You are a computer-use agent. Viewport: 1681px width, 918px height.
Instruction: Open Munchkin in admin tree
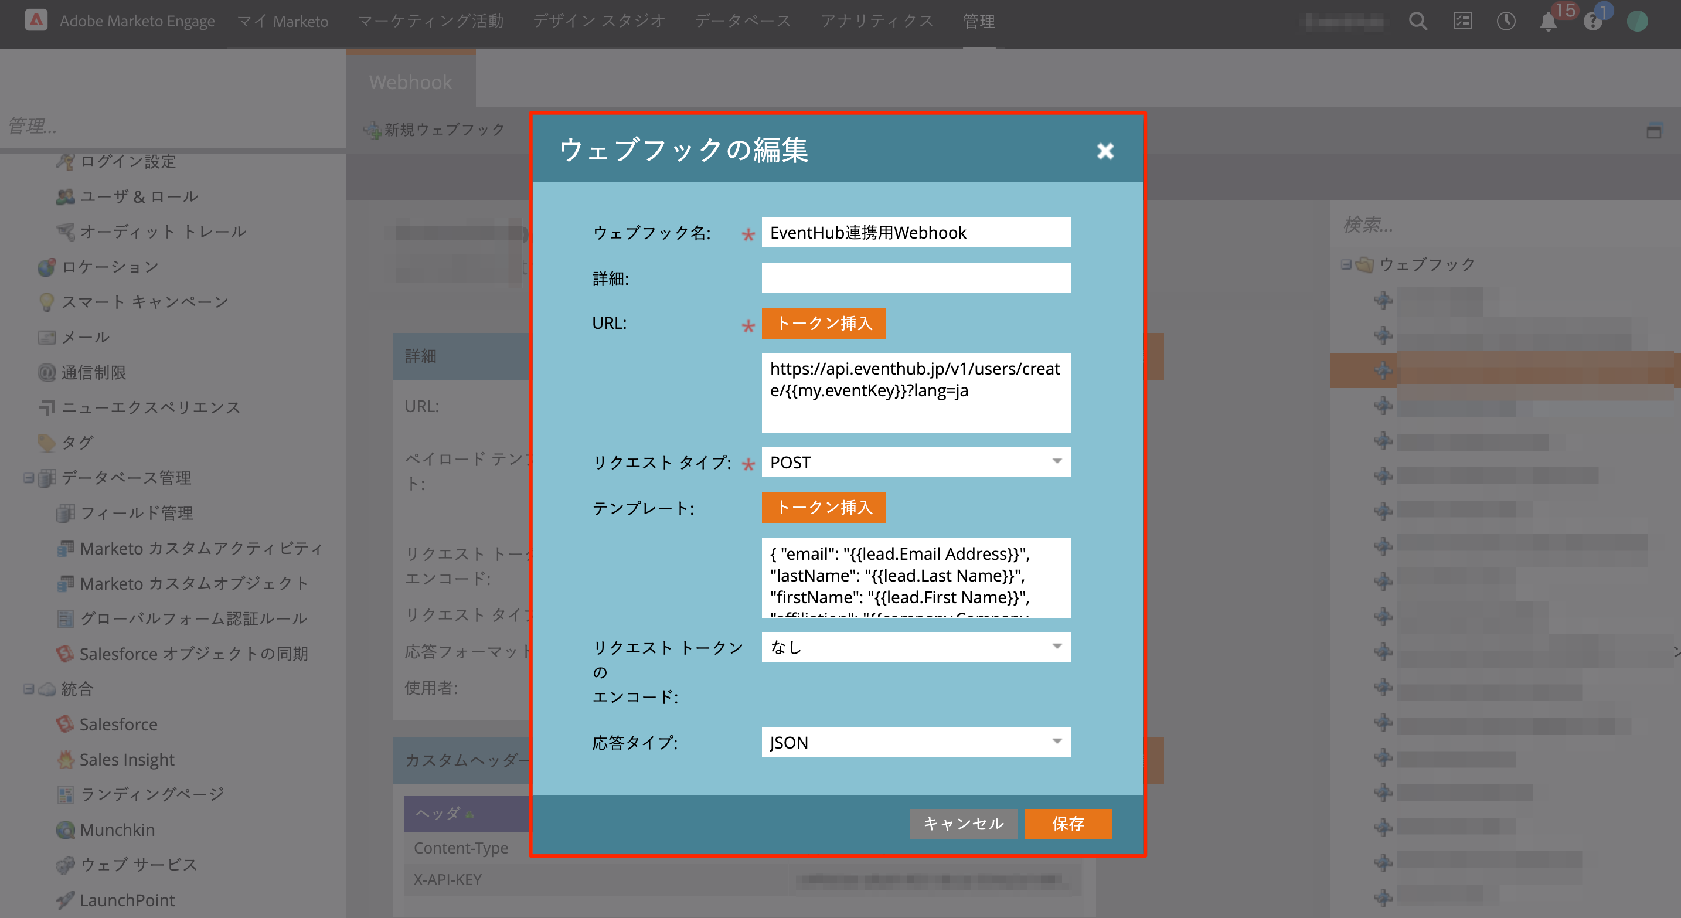pyautogui.click(x=117, y=830)
